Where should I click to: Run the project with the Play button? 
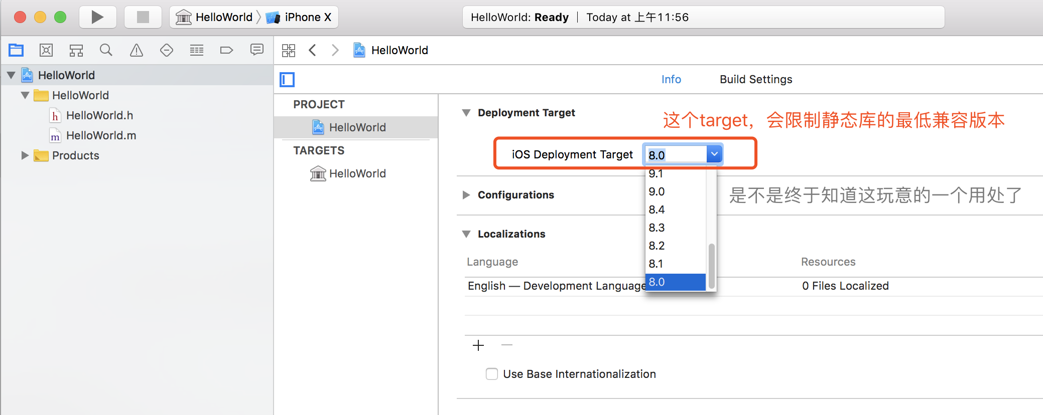[x=98, y=17]
